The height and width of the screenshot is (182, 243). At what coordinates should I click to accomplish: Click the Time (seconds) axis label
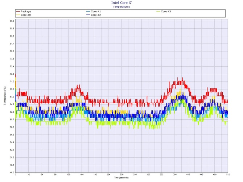pos(122,178)
